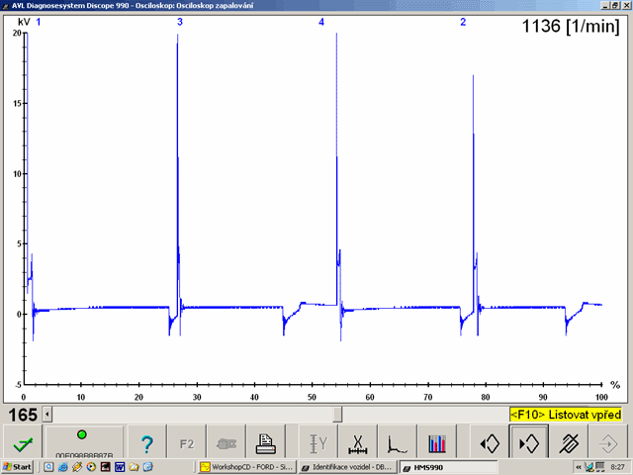Click the F10 Listovat vpřed label

click(x=566, y=415)
